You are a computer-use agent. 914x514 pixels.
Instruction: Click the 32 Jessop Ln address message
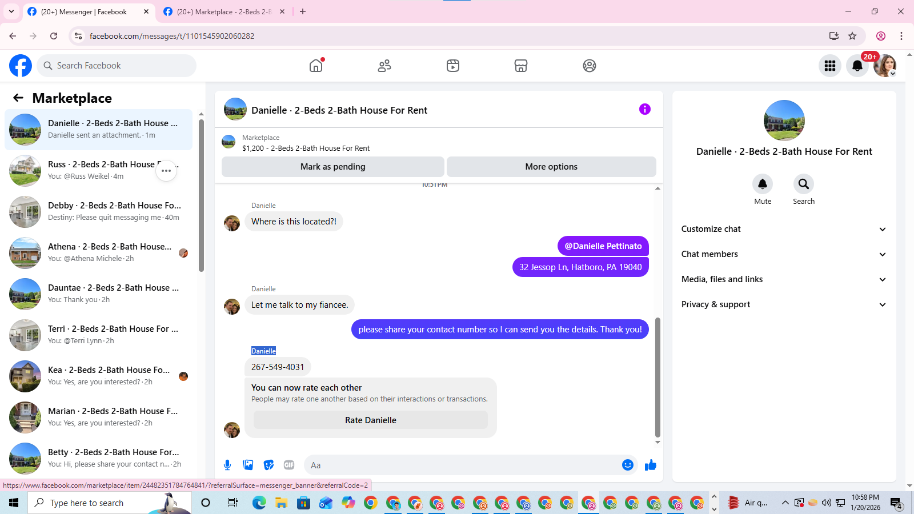click(580, 267)
